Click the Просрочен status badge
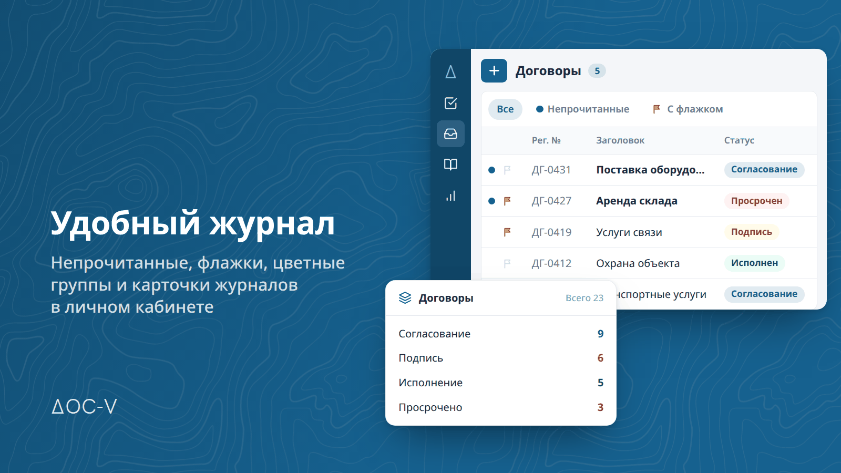This screenshot has width=841, height=473. pos(756,201)
